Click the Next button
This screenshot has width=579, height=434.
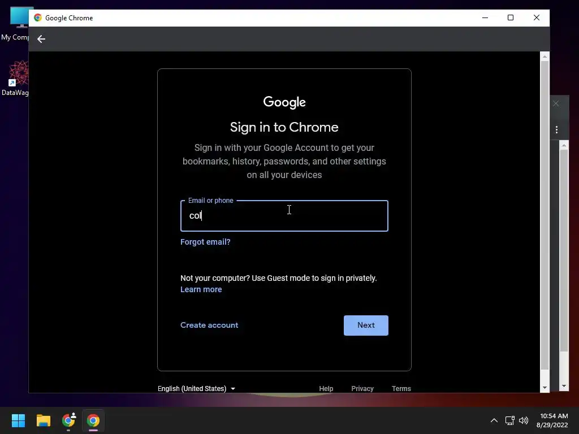pyautogui.click(x=366, y=325)
